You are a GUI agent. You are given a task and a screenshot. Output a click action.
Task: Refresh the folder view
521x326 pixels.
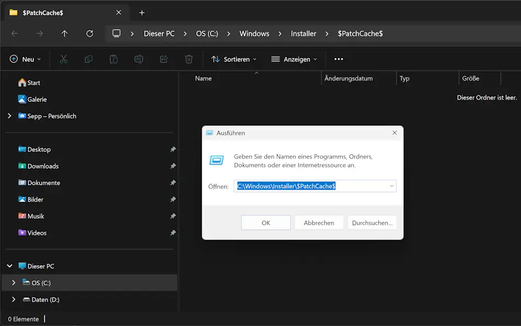(x=89, y=33)
